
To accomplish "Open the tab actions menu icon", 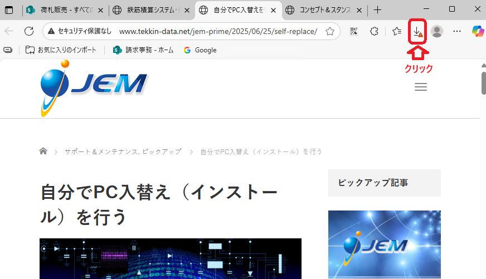I will click(x=9, y=10).
